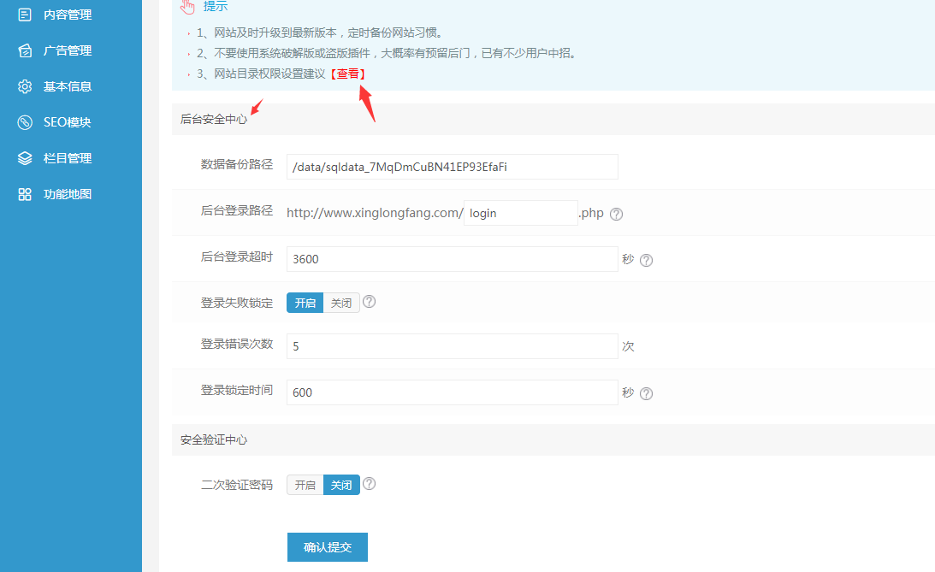The image size is (935, 572).
Task: Focus the 数据备份路径 input field
Action: click(x=452, y=167)
